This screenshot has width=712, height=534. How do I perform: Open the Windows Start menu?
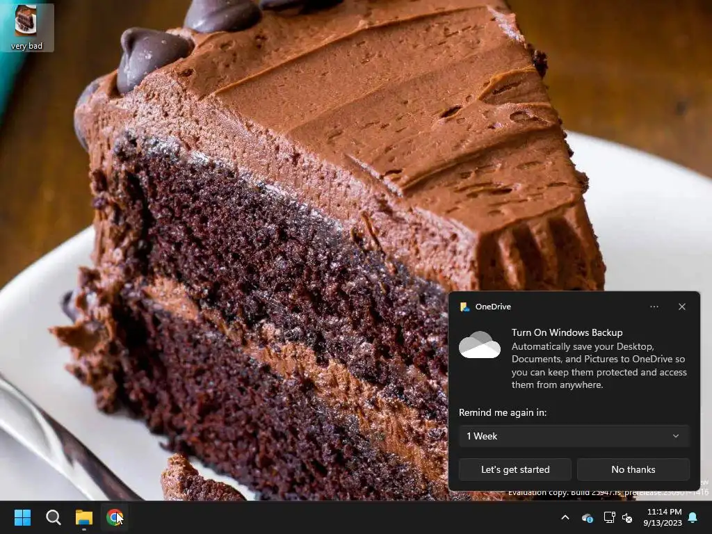(x=22, y=517)
